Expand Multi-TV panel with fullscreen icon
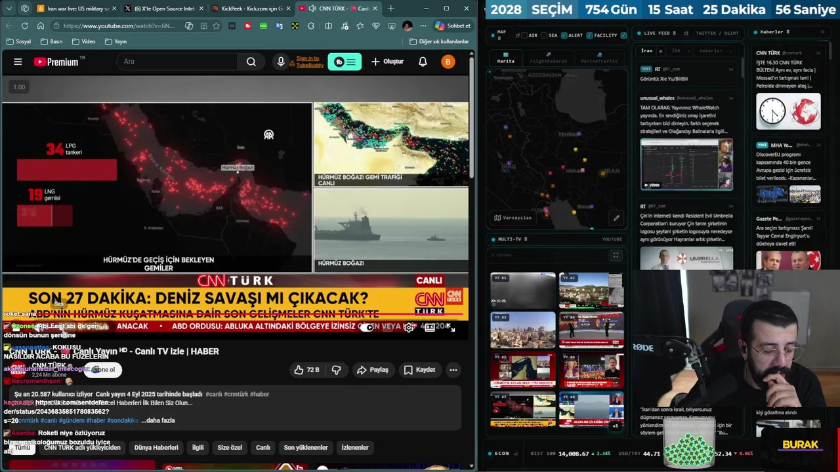Viewport: 840px width, 472px height. tap(616, 255)
